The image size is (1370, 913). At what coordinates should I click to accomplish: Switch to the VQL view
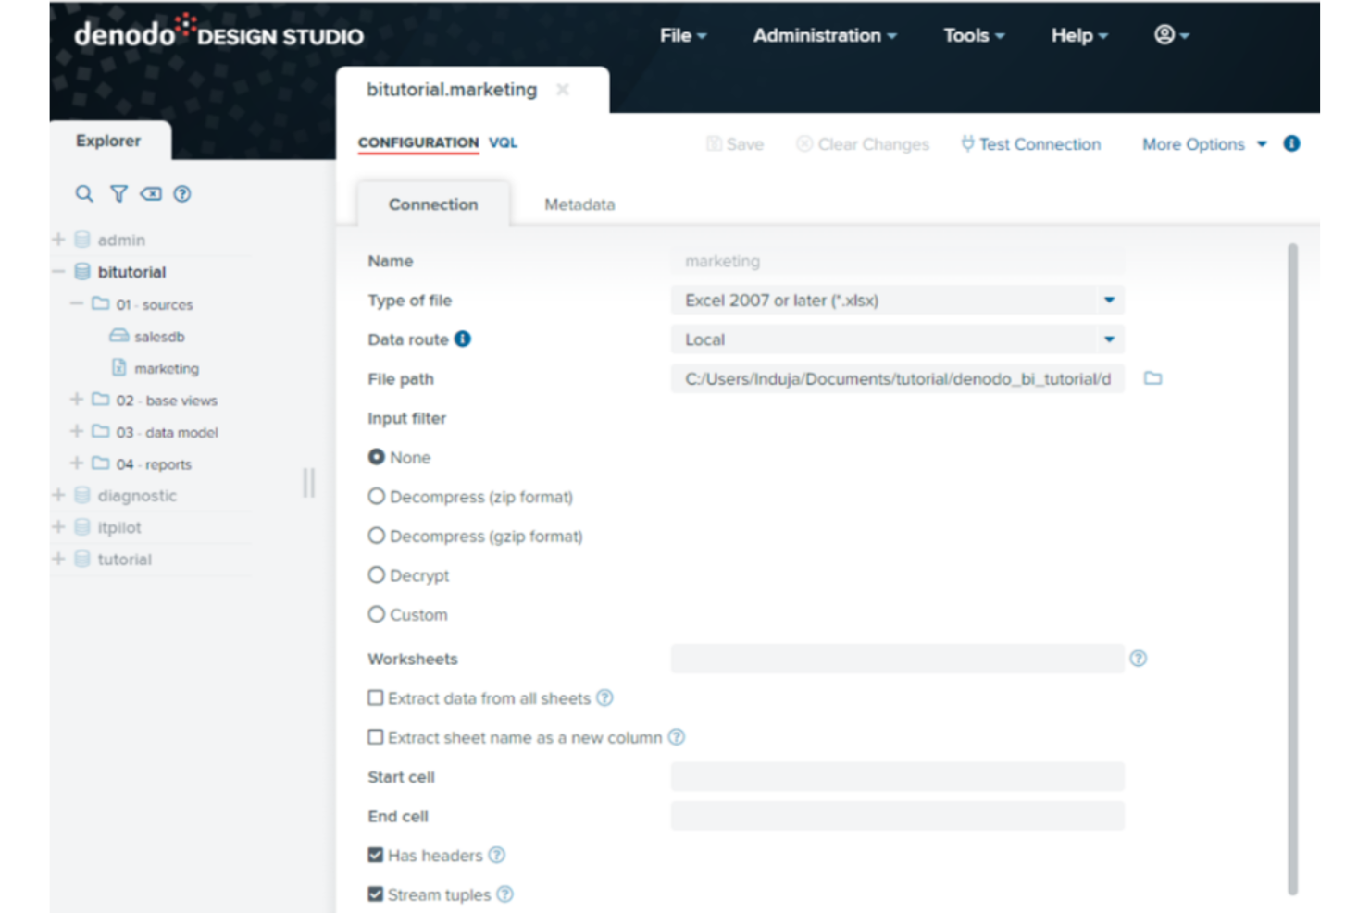tap(504, 142)
